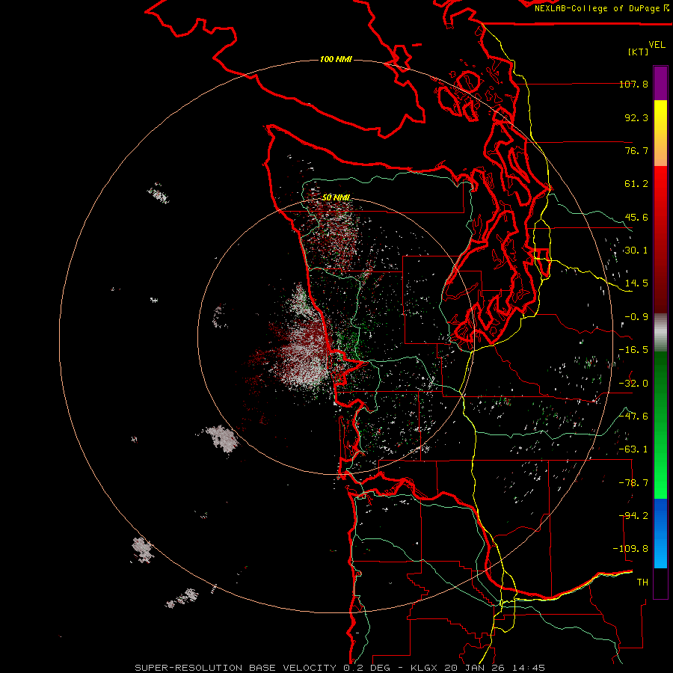Pick the yellow-orange segment of color bar
Image resolution: width=673 pixels, height=673 pixels.
[660, 133]
